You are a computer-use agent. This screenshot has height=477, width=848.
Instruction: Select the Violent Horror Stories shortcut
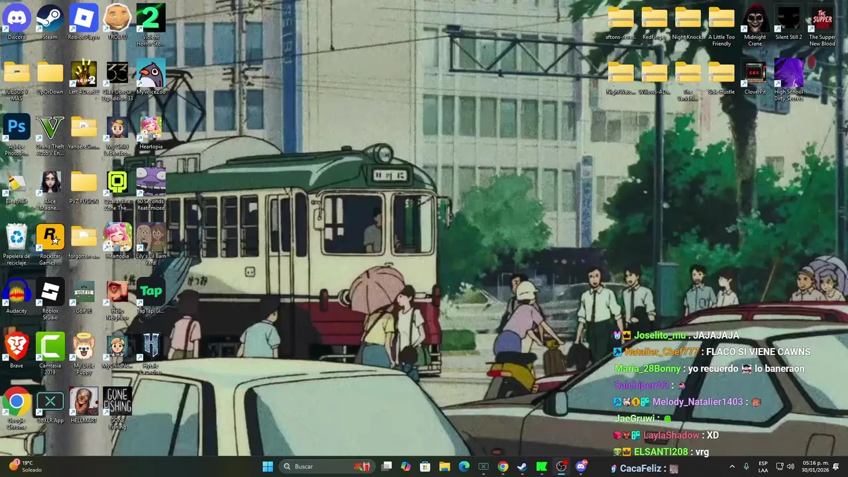click(x=150, y=26)
